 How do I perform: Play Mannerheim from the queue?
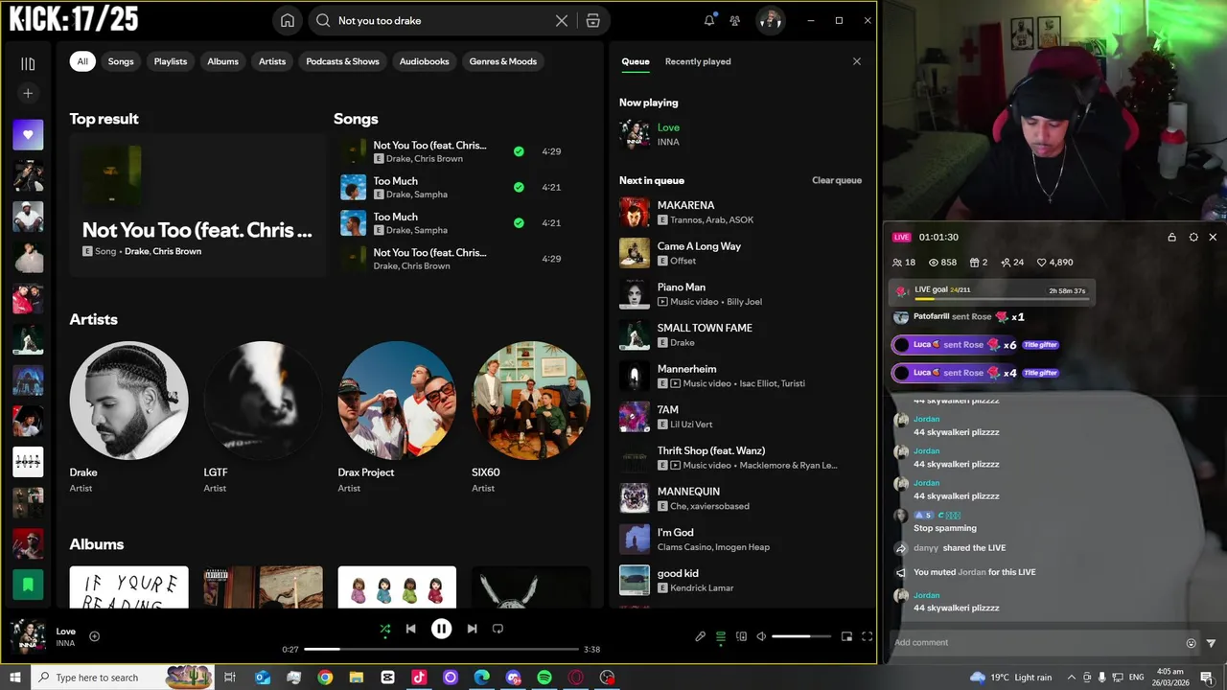click(740, 376)
